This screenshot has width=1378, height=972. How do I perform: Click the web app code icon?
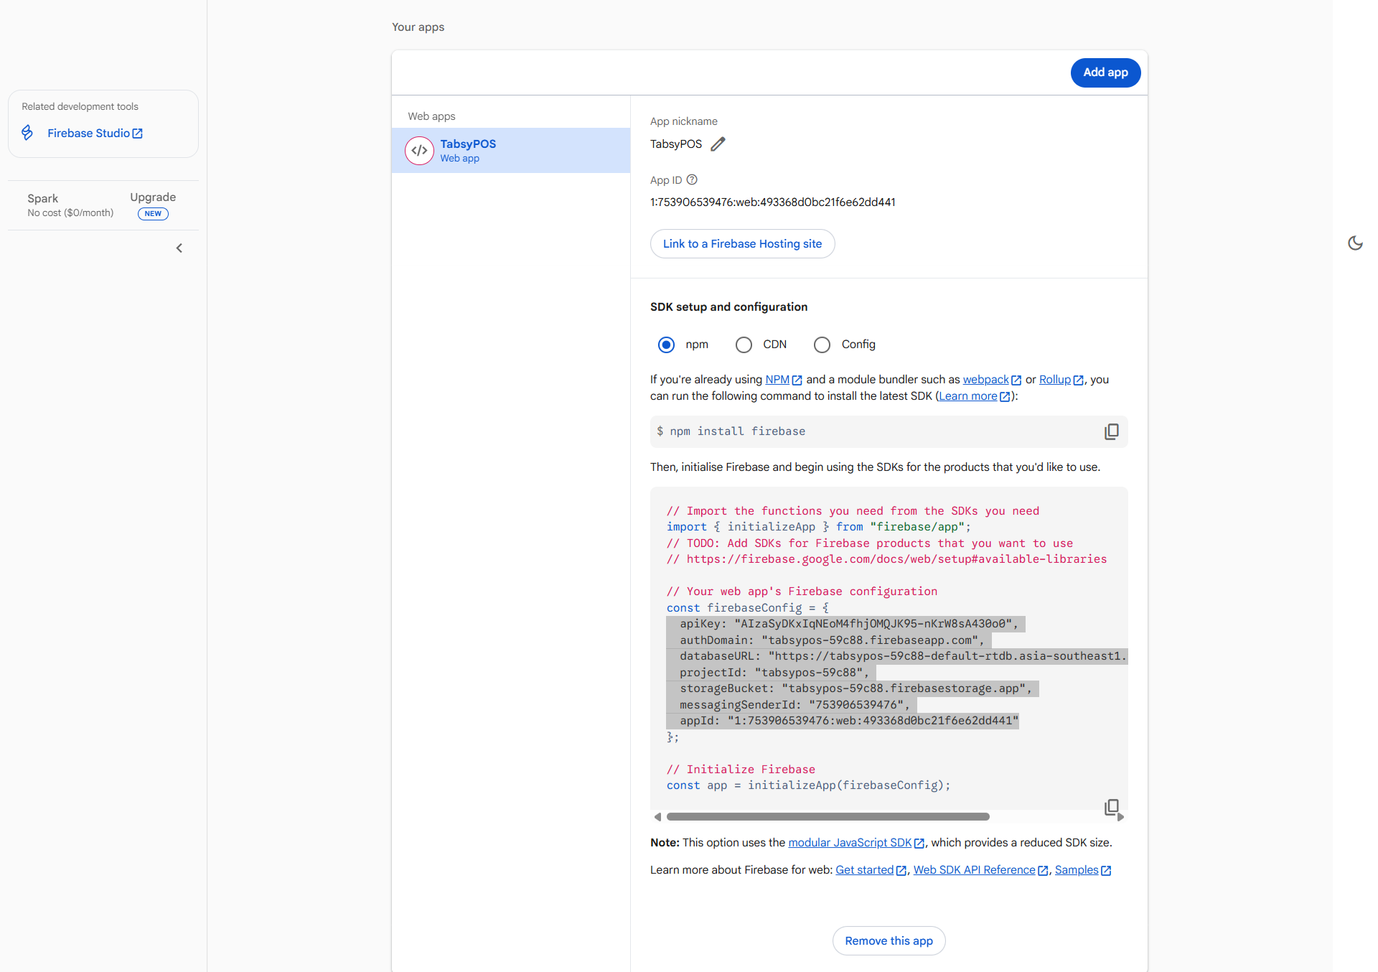click(x=419, y=151)
